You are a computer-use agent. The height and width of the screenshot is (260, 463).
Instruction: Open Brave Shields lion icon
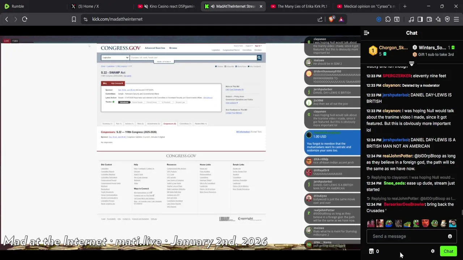click(331, 19)
